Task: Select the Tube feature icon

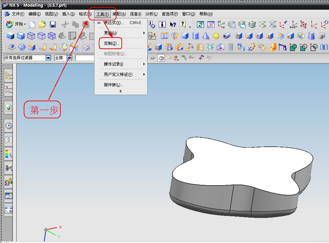Action: 227,36
